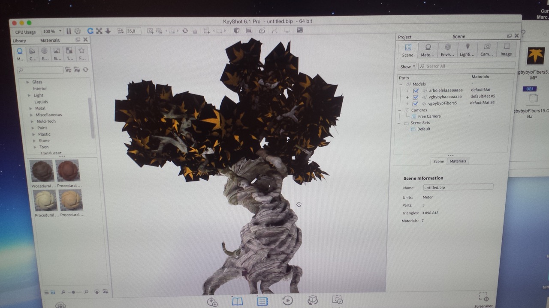Click the Render icon in bottom toolbar
This screenshot has height=308, width=549.
point(338,300)
